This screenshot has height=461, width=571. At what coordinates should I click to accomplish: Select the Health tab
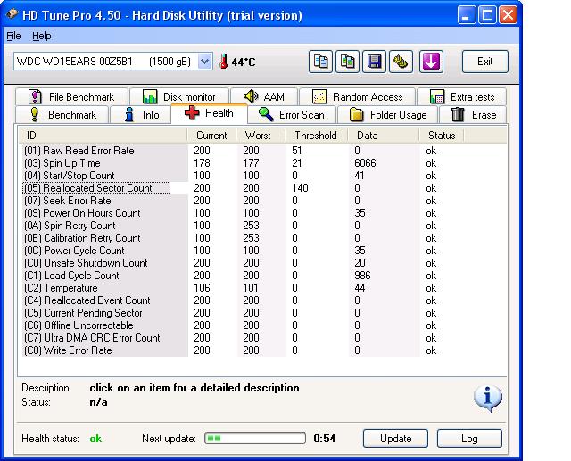[209, 113]
